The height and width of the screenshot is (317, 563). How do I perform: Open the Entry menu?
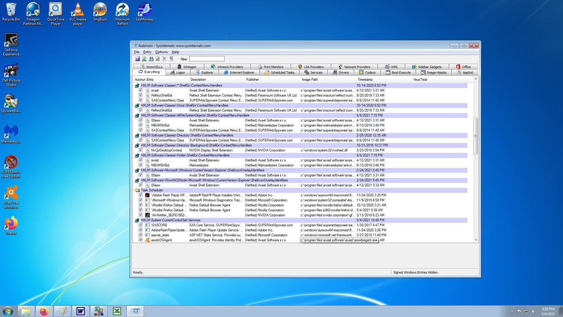click(x=147, y=52)
